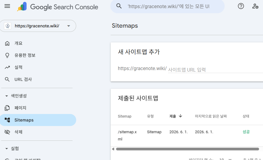Image resolution: width=263 pixels, height=160 pixels.
Task: Click the URL inspection search field
Action: [x=167, y=7]
